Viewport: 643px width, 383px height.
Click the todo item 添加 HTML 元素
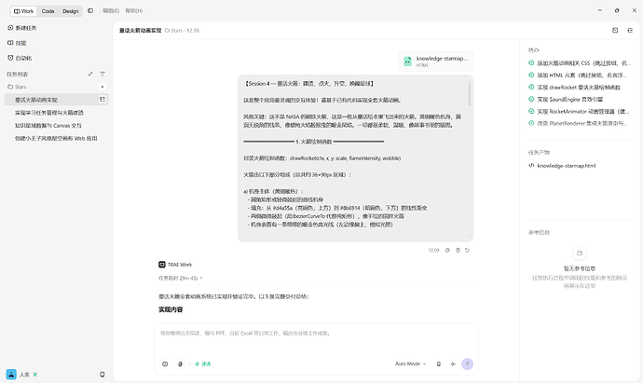(x=580, y=75)
